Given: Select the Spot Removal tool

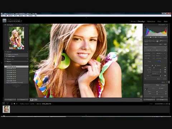Looking at the screenshot, I should [x=150, y=41].
